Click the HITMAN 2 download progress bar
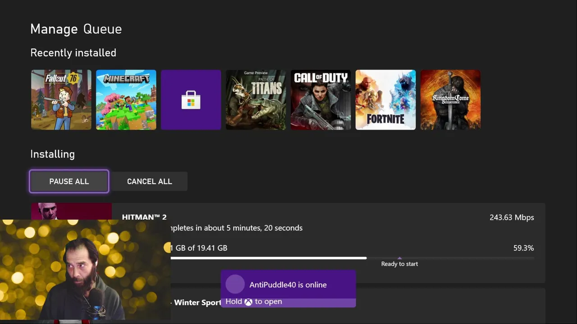The width and height of the screenshot is (577, 324). 352,258
